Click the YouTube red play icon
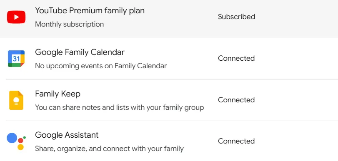Screen dimensions: 338x161 16,17
